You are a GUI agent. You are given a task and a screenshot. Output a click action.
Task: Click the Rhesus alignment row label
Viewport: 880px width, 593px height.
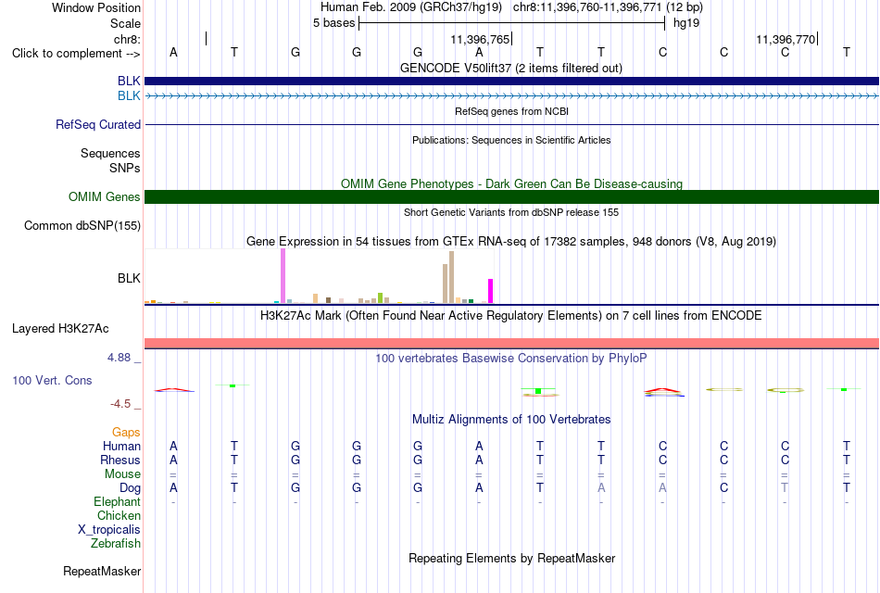tap(120, 460)
